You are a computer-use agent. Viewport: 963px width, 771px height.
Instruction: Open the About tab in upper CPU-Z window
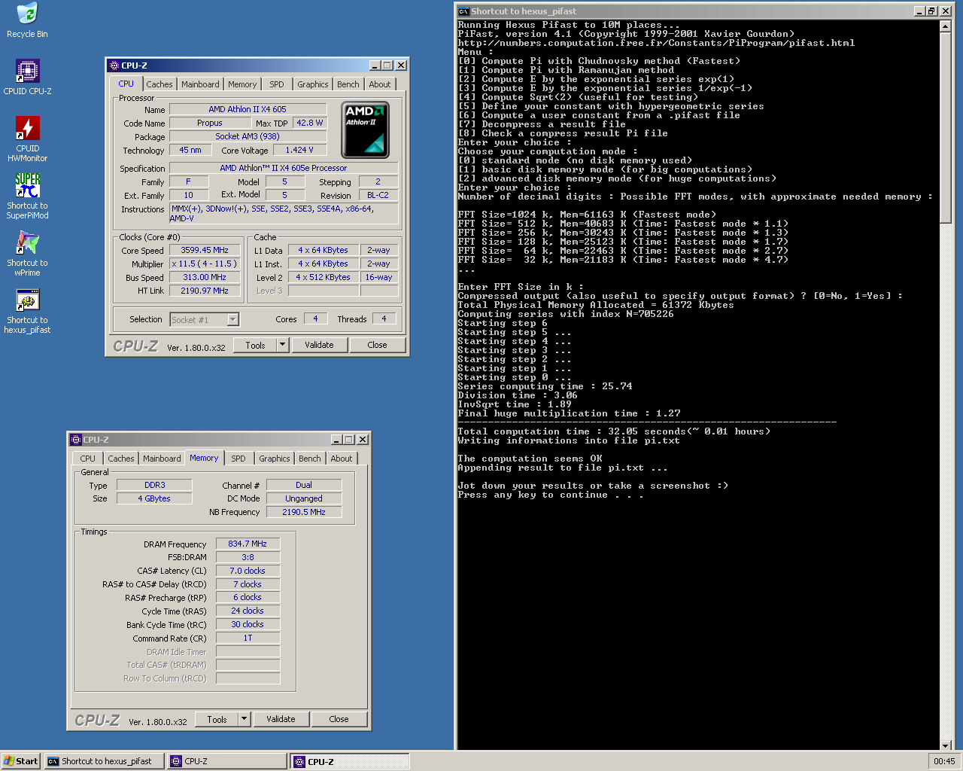[379, 84]
